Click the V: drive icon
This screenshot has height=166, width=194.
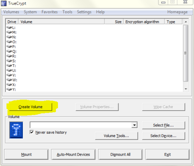coord(9,75)
